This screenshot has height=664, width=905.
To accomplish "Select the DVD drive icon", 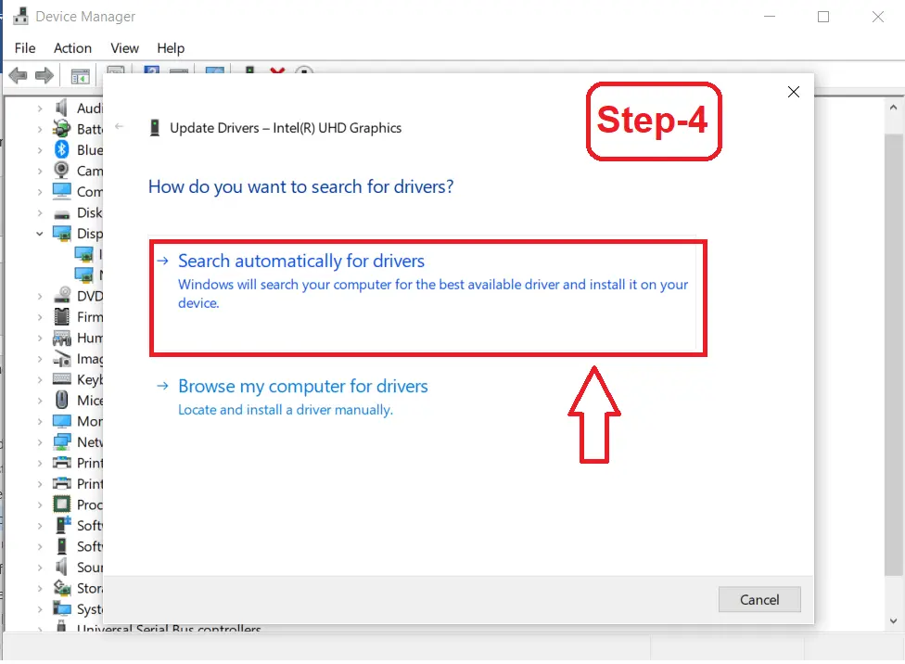I will tap(61, 296).
